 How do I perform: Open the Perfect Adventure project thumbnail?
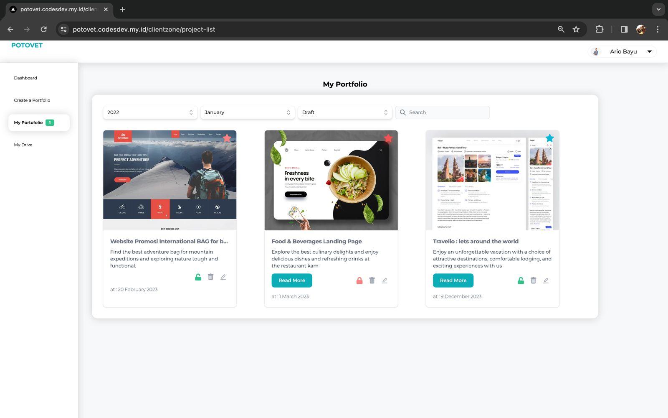(x=170, y=180)
